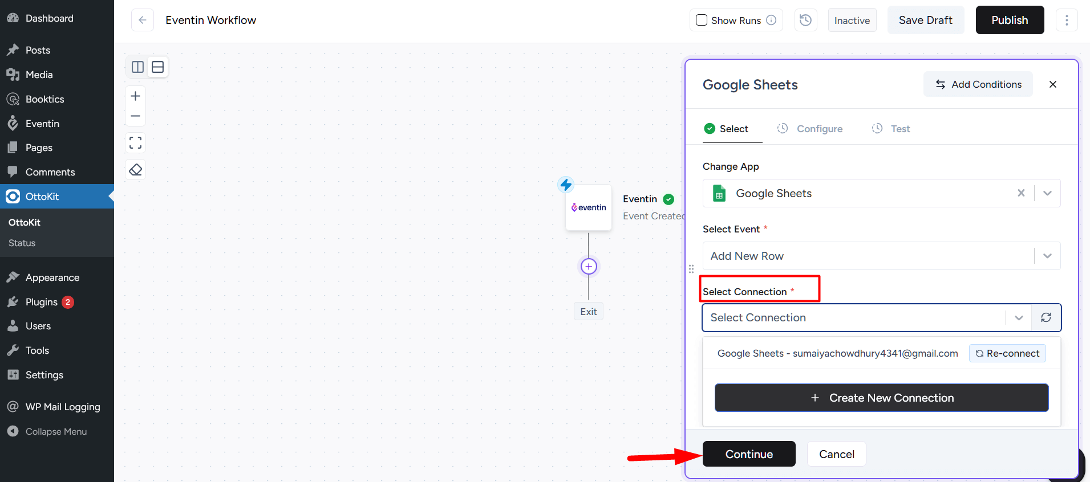This screenshot has height=482, width=1090.
Task: Go to the Configure tab
Action: click(x=809, y=129)
